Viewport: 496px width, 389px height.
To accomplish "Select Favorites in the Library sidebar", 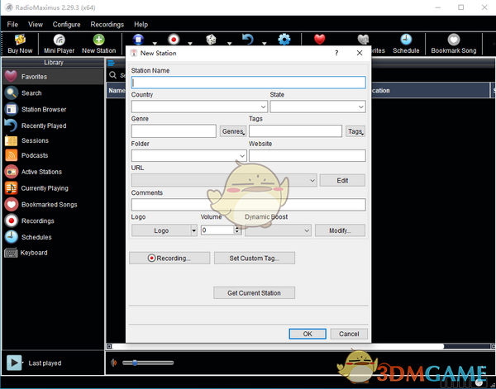I will [53, 77].
